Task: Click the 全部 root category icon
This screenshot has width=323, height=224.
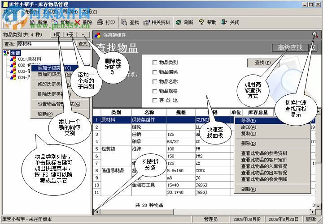Action: [6, 53]
